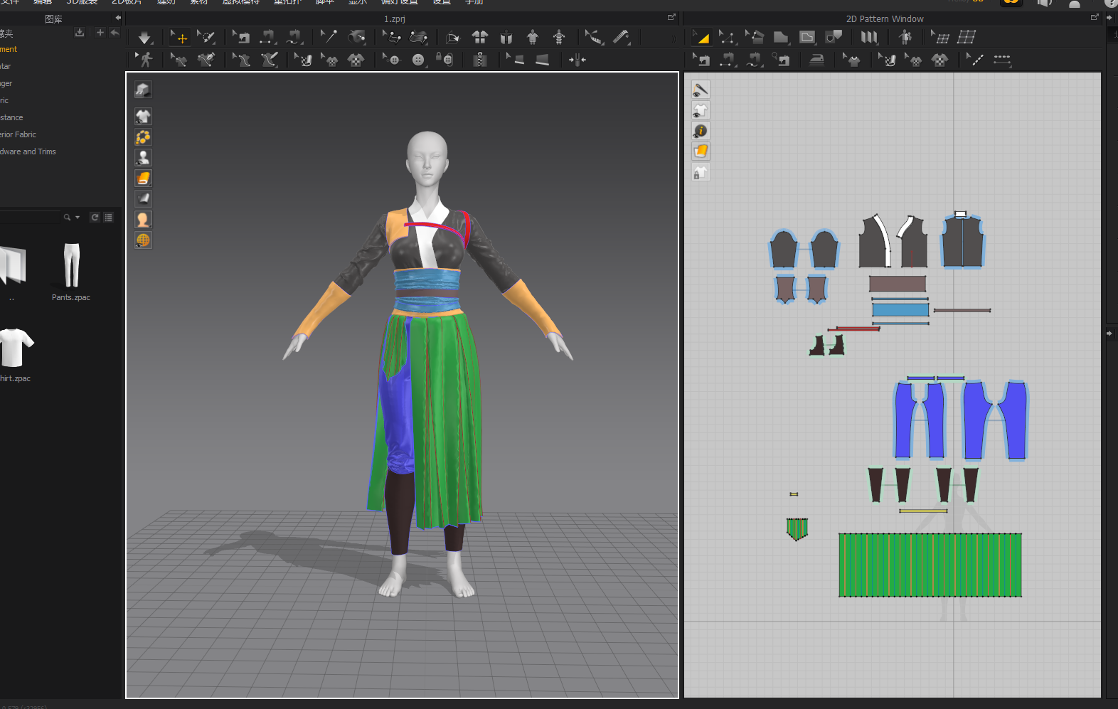Select the 1.zprj 3D window title tab

tap(395, 19)
